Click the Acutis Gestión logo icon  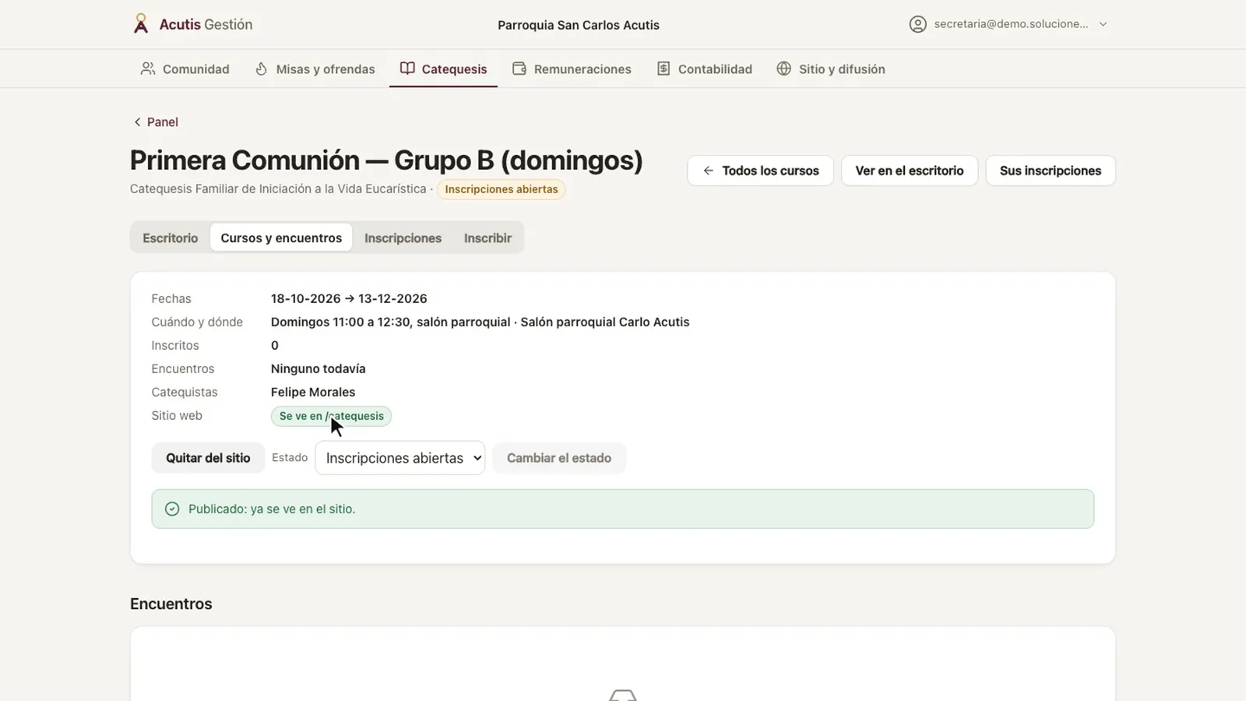click(x=140, y=24)
